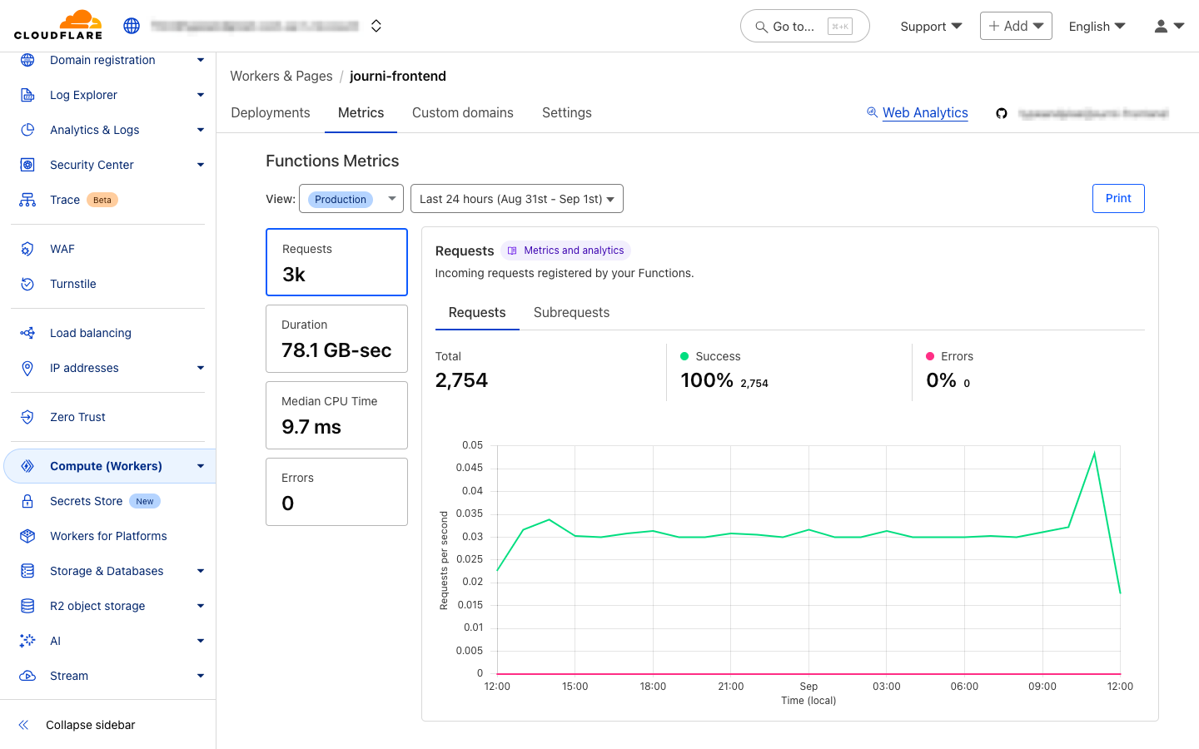Click the Collapse sidebar label

coord(91,725)
